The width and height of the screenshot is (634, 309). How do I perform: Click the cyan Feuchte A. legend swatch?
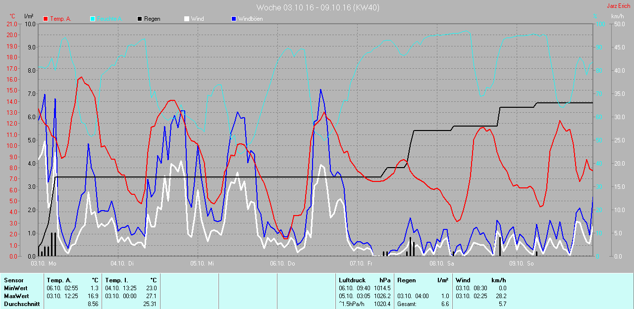click(93, 19)
